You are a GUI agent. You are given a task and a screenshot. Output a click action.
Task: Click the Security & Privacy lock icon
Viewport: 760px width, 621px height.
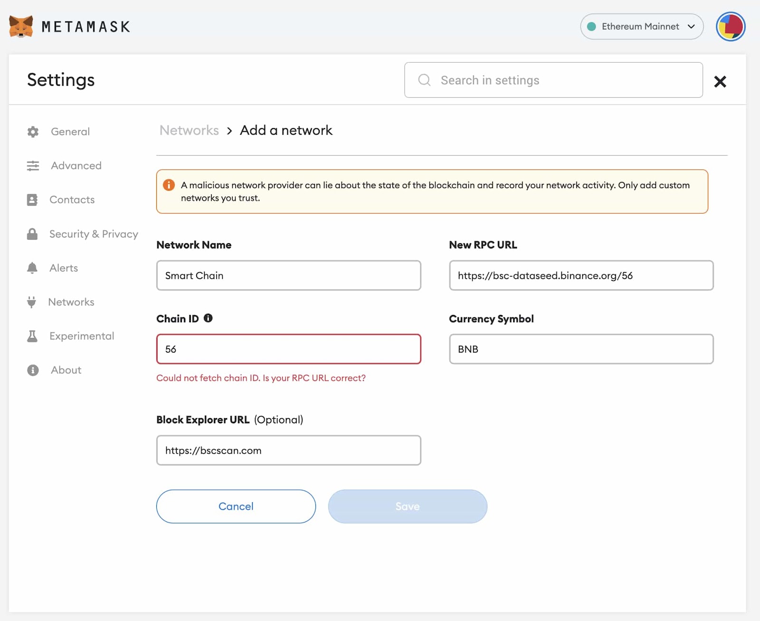[x=32, y=234]
